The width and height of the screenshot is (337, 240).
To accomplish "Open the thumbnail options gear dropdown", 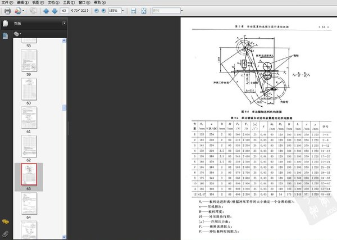I will 17,34.
